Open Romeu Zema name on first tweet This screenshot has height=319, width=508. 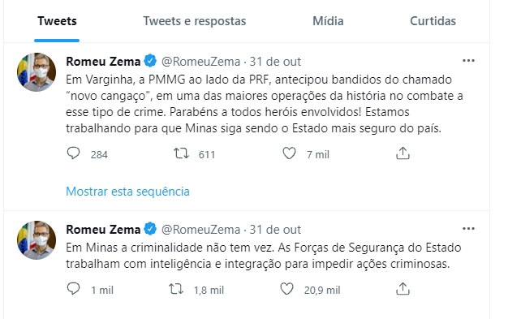pos(103,61)
